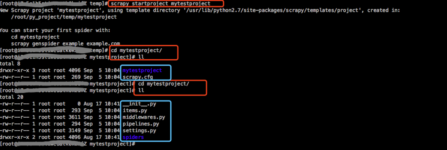Screen dimensions: 447x150
Task: Click the second cd mytestproject/ command
Action: click(x=164, y=84)
